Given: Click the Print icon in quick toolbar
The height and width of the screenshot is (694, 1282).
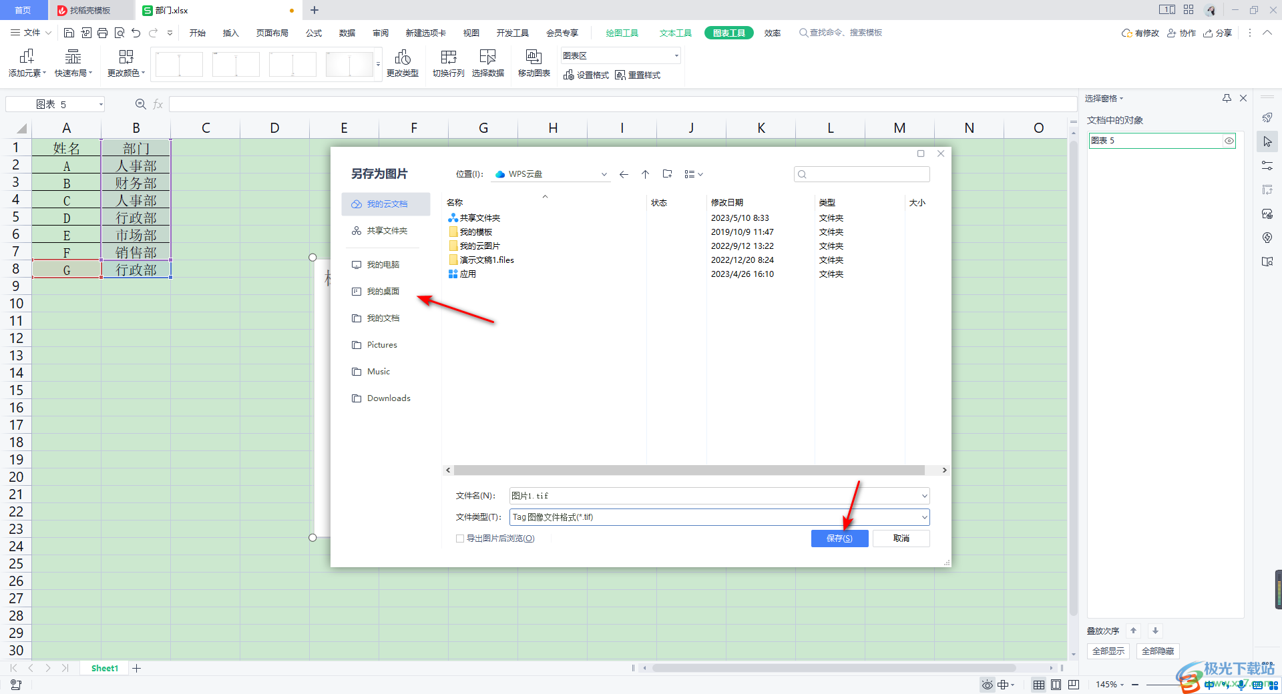Looking at the screenshot, I should [x=102, y=33].
